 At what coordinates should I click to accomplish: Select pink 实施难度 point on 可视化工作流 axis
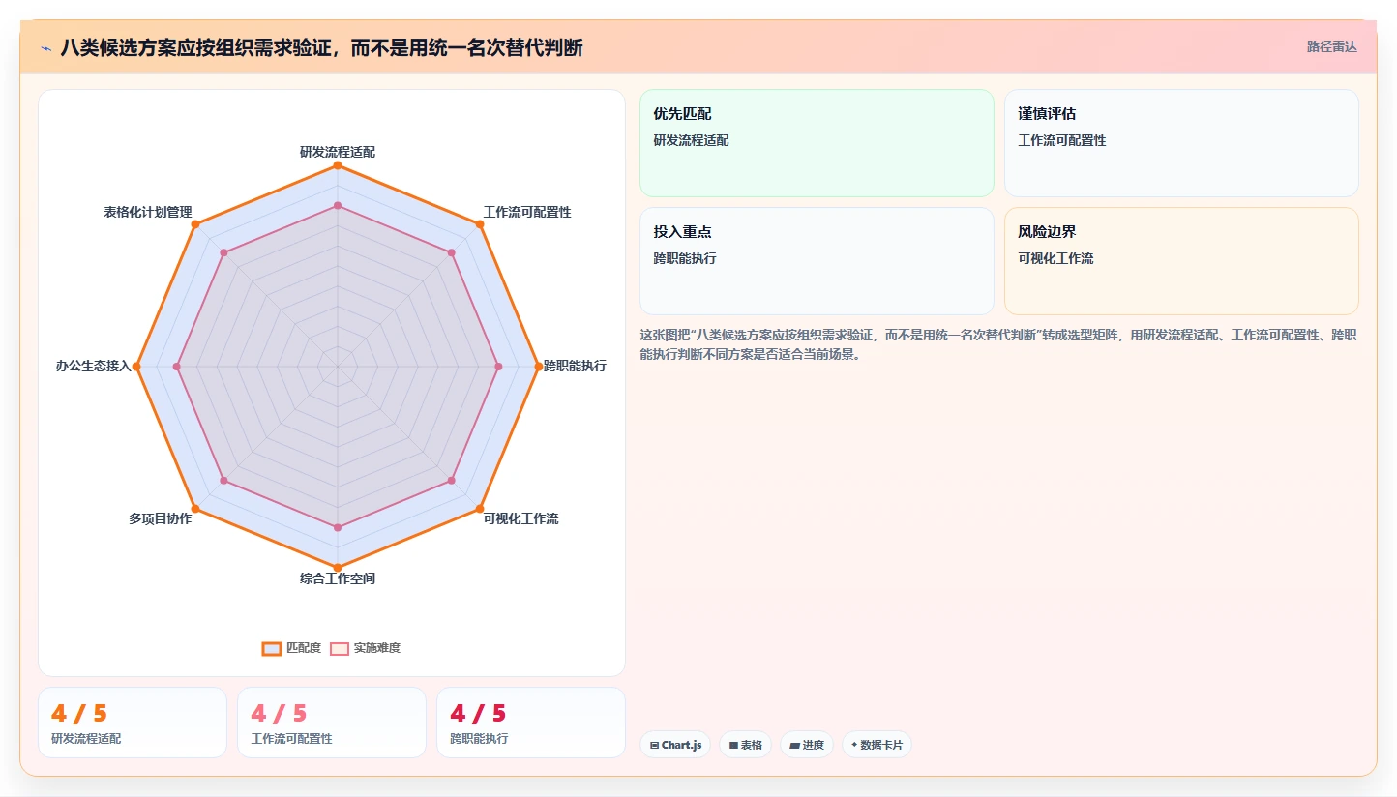pos(452,481)
